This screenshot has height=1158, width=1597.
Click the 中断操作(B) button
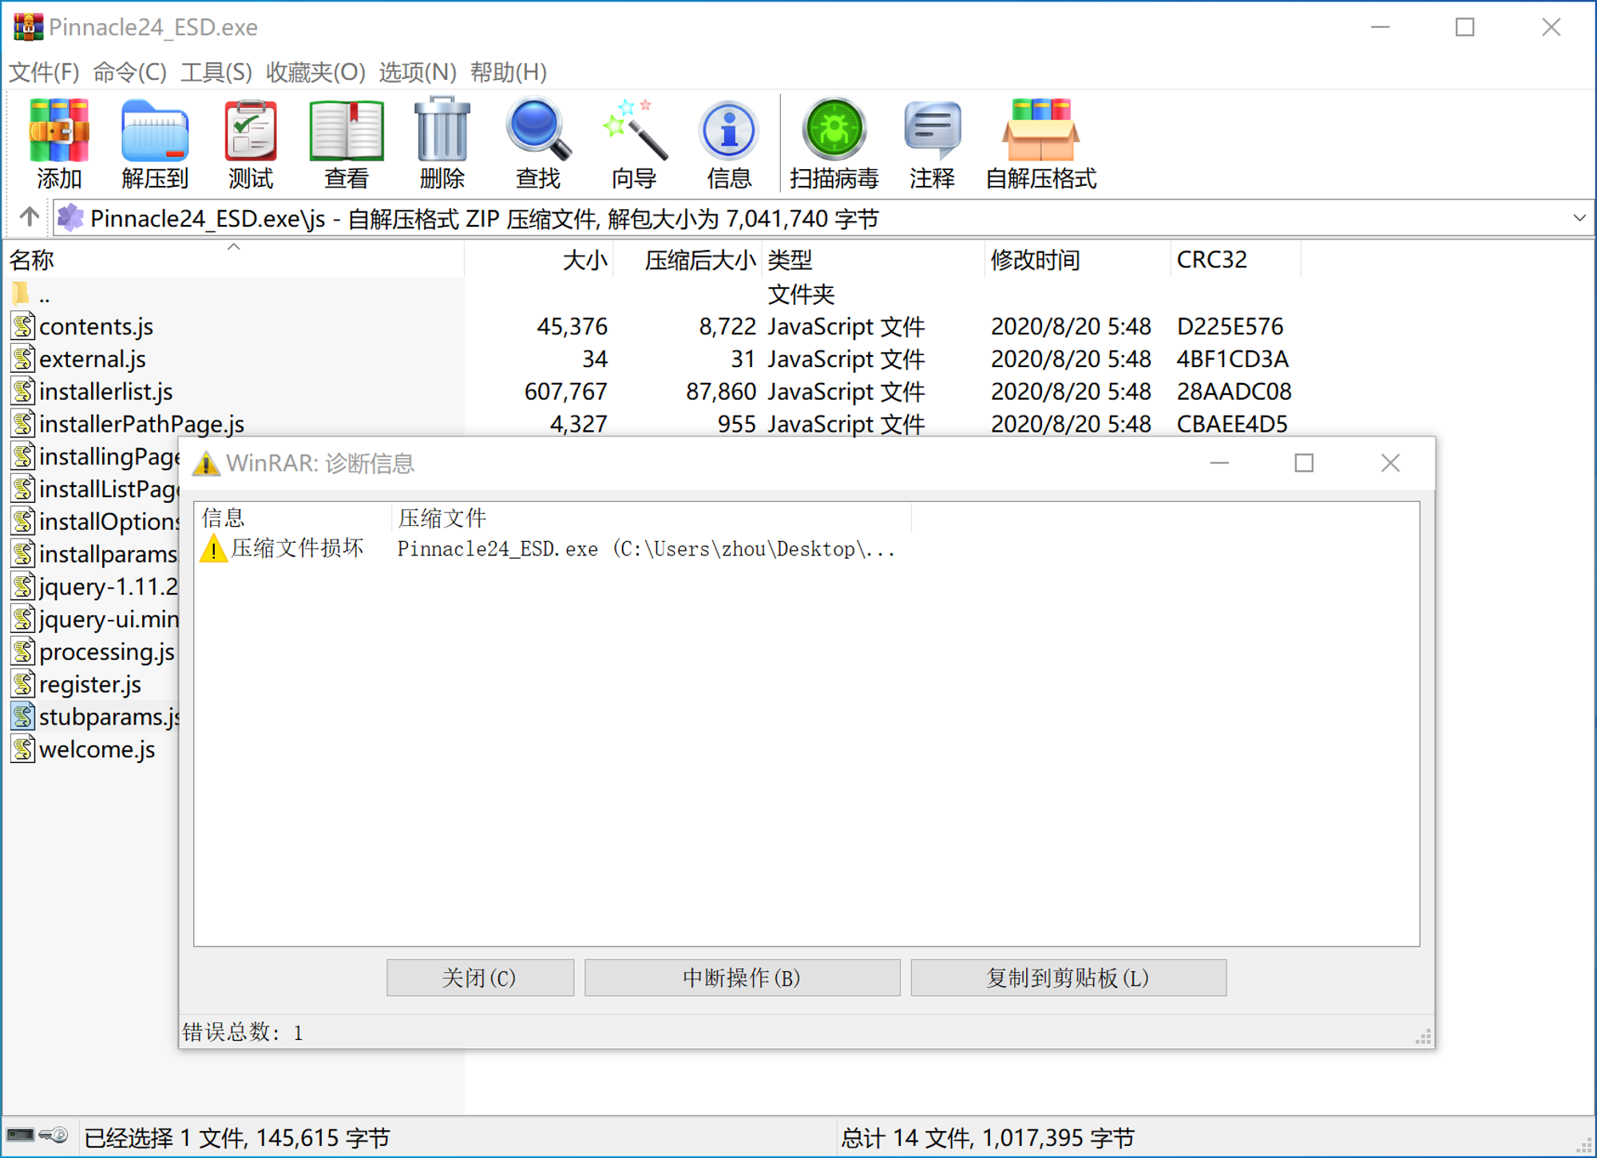coord(742,978)
